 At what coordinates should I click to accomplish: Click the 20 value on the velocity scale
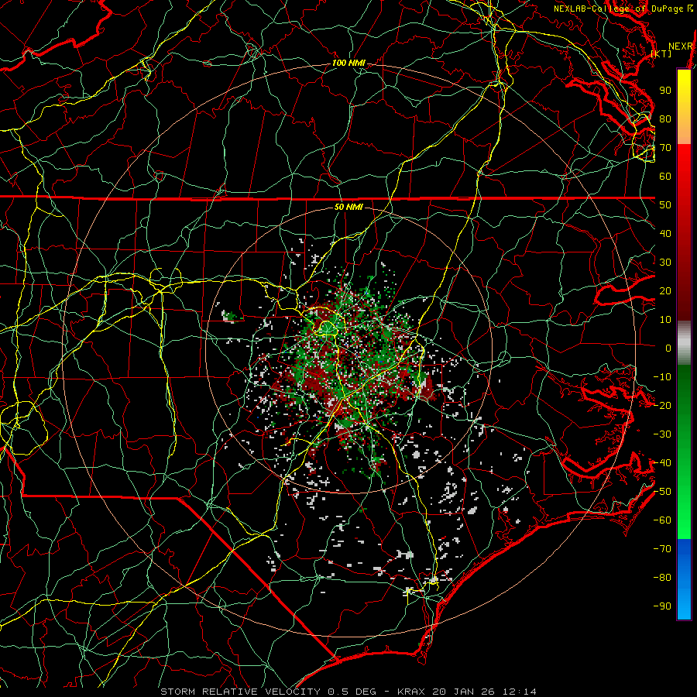tap(665, 291)
